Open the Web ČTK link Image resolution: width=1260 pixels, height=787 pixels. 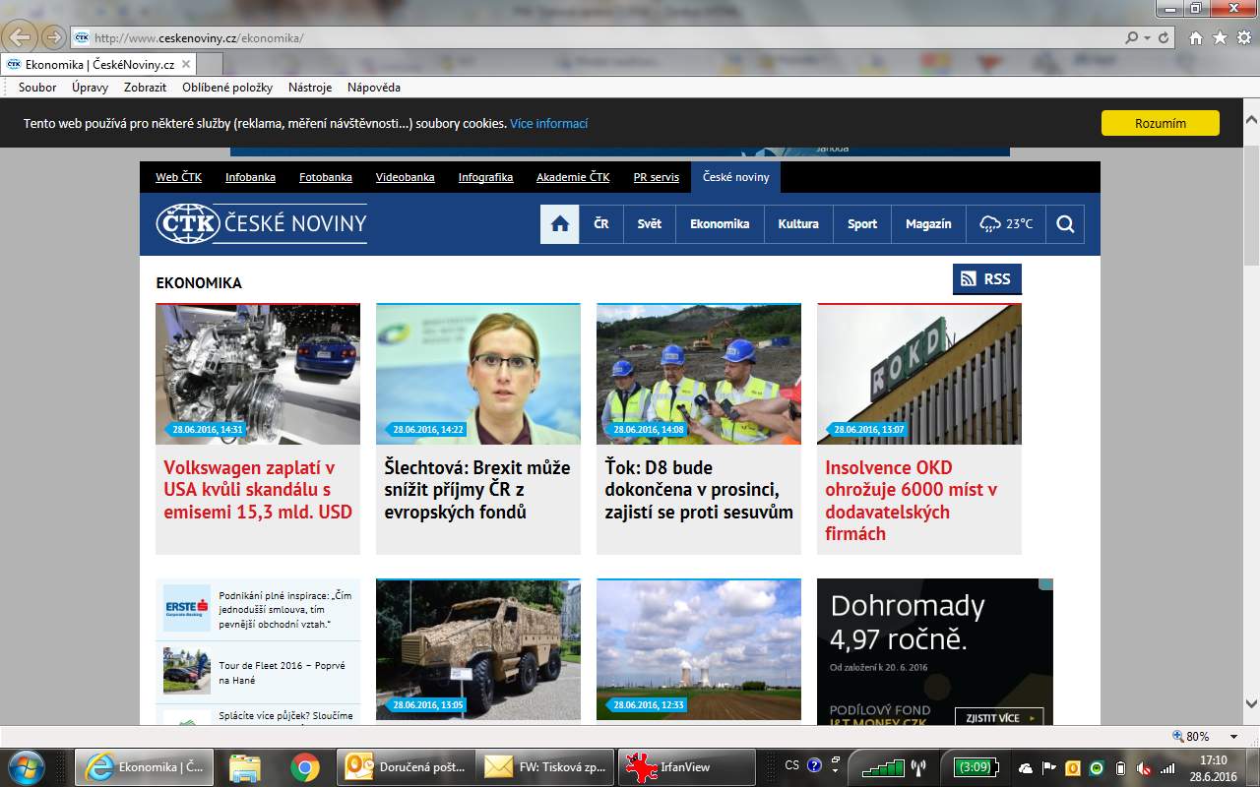179,177
